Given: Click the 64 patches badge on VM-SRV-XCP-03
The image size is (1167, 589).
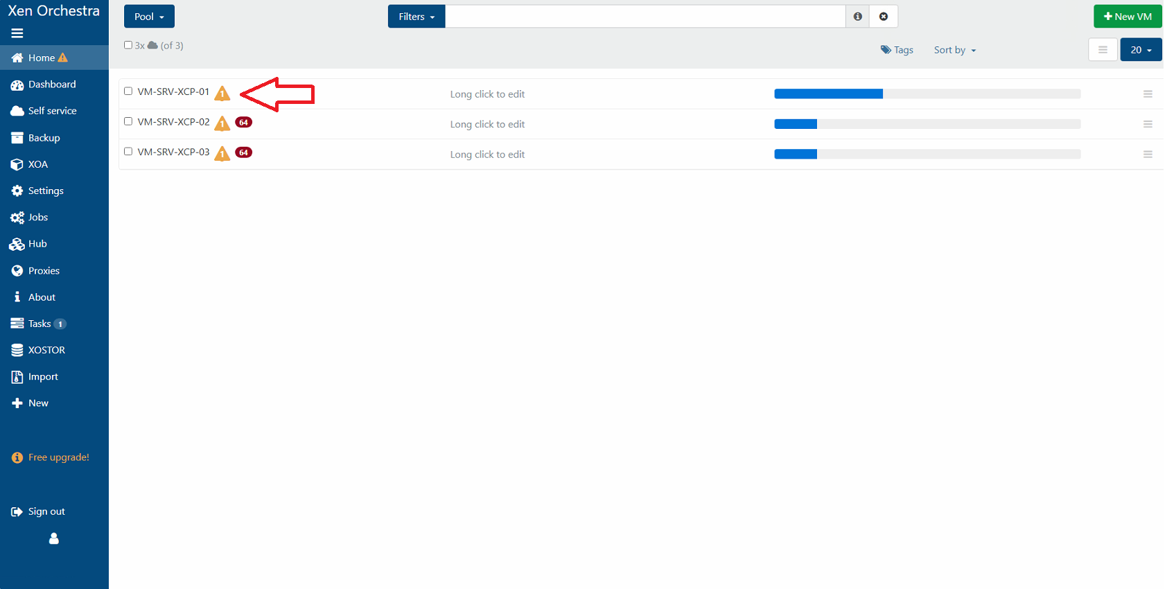Looking at the screenshot, I should point(243,152).
